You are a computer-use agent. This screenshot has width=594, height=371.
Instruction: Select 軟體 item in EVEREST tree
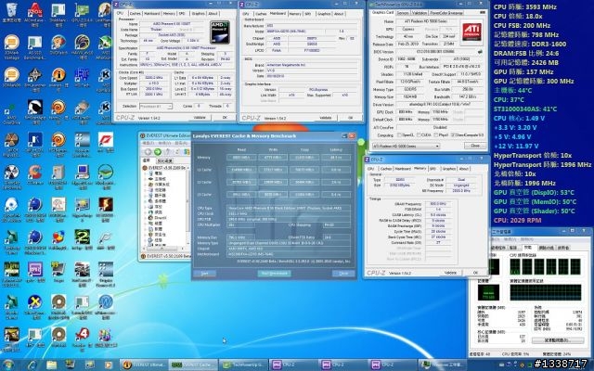[159, 229]
